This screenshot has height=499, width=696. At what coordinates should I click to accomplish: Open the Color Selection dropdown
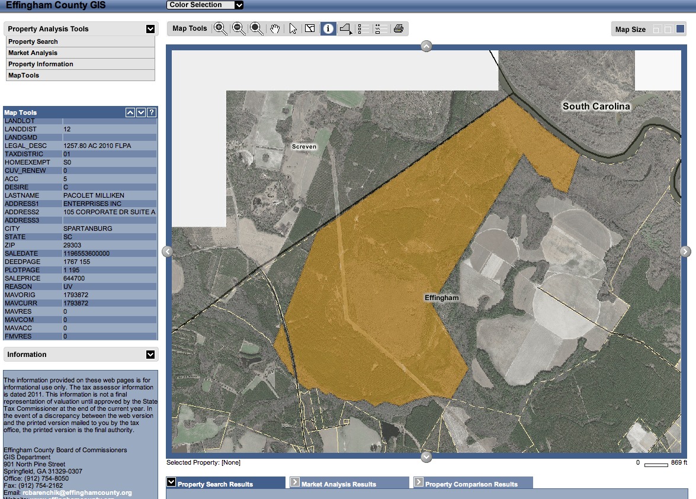tap(205, 5)
